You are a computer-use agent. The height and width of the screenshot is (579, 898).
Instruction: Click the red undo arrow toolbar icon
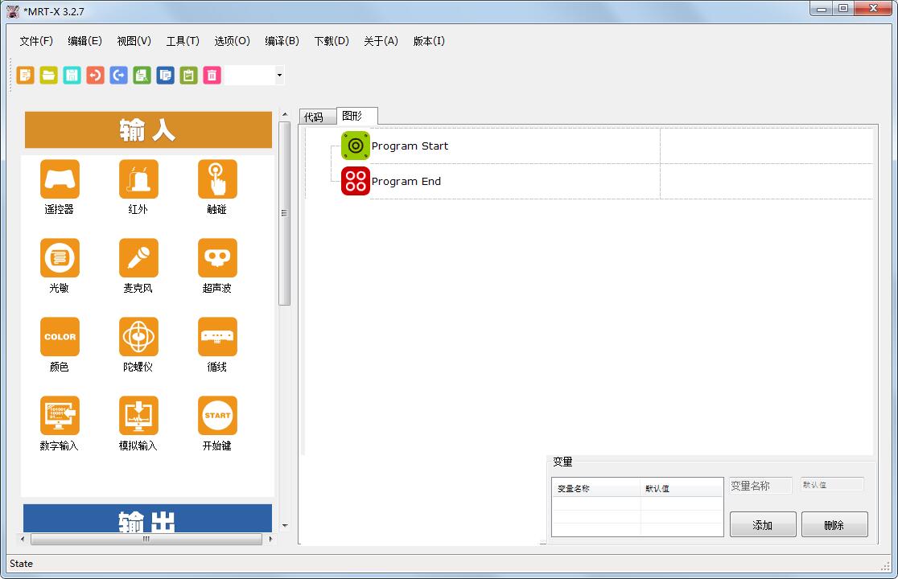[x=95, y=75]
